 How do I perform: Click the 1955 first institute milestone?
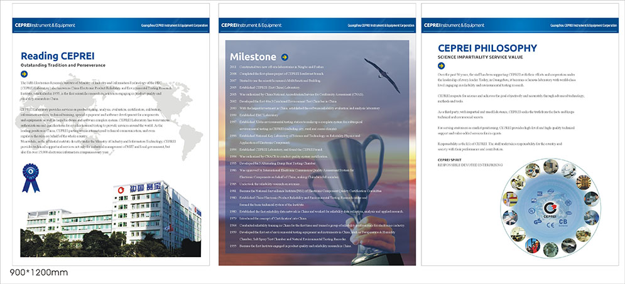(x=291, y=246)
